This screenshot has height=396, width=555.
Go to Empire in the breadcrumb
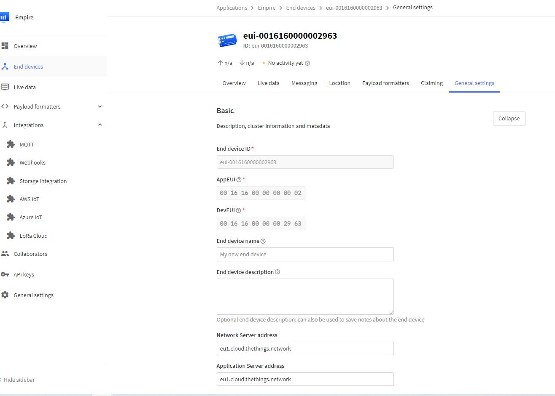267,8
